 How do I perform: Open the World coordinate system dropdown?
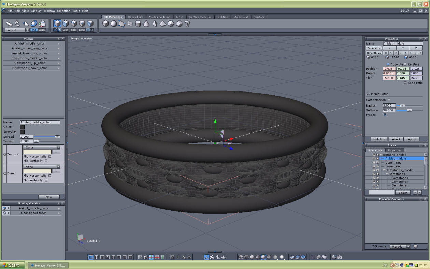pos(17,30)
